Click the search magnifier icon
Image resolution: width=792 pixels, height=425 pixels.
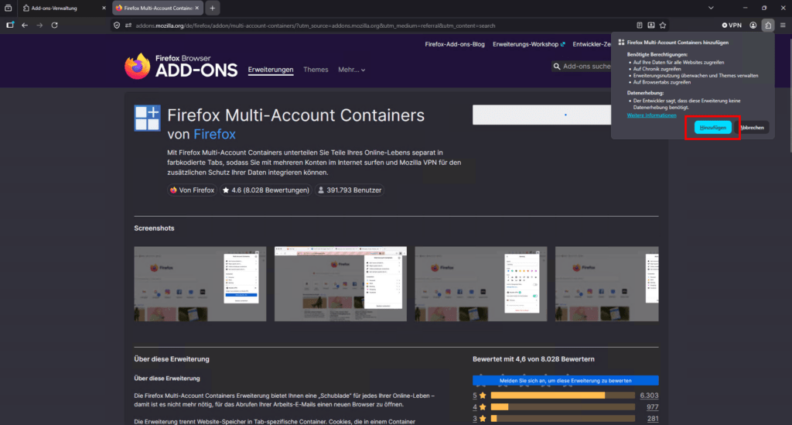tap(557, 67)
